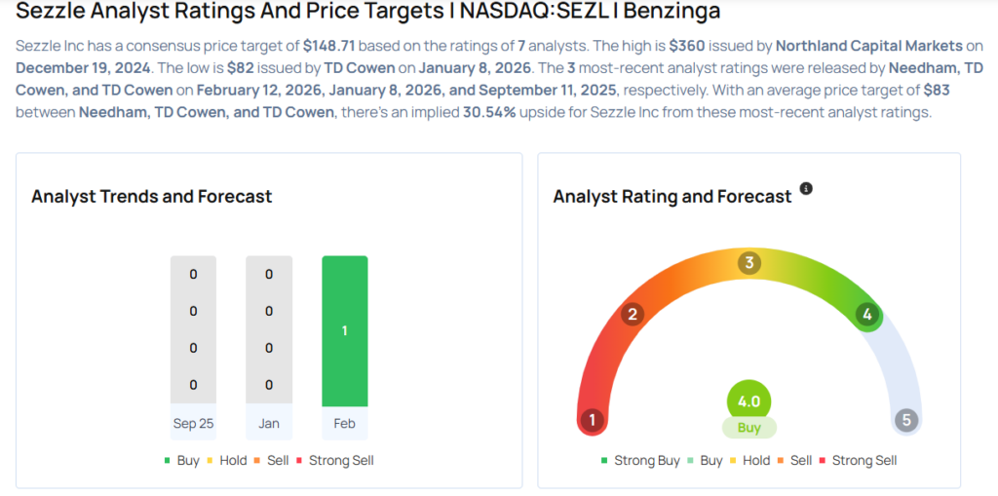This screenshot has width=998, height=496.
Task: Click the gray Jan bar
Action: point(269,329)
